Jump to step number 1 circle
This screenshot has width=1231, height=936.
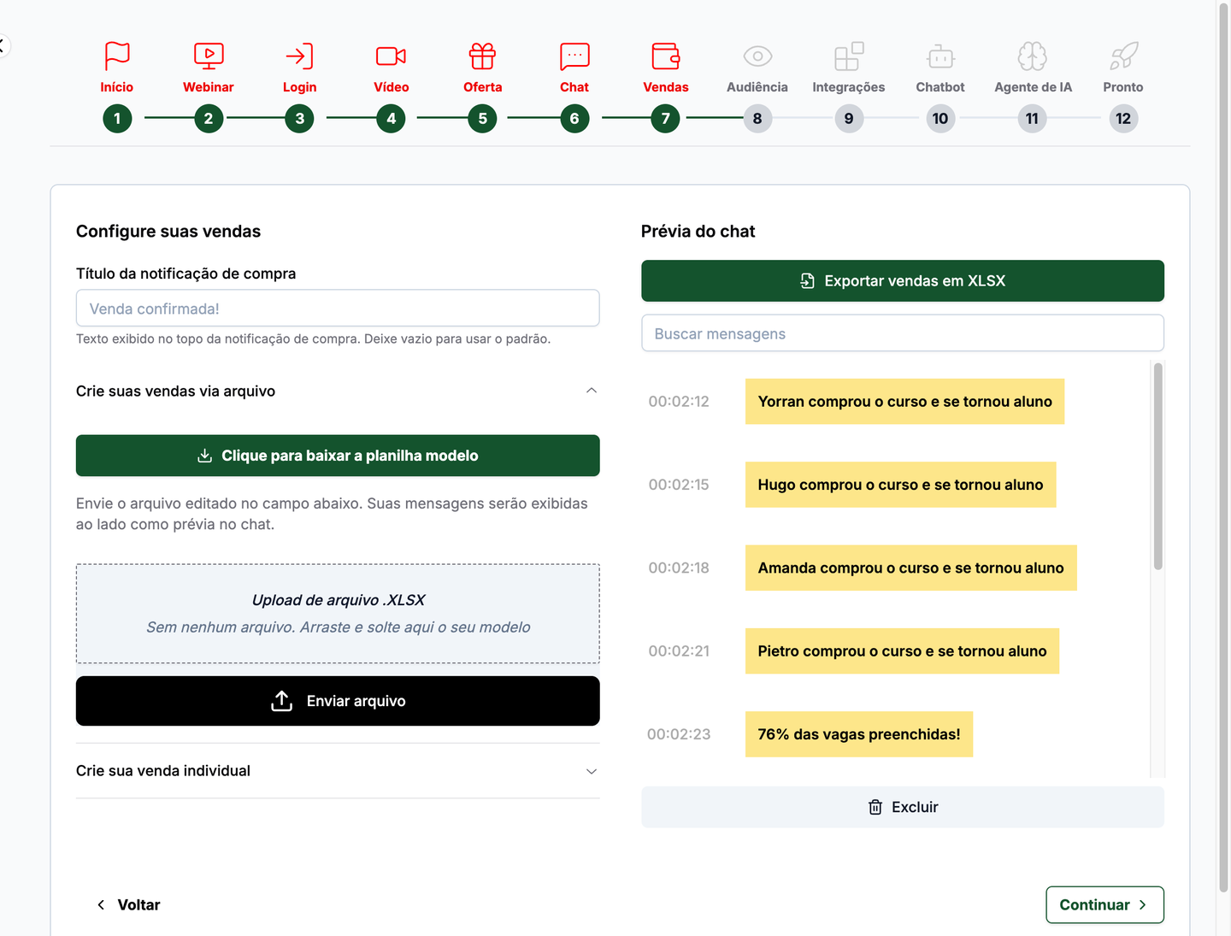[x=117, y=119]
